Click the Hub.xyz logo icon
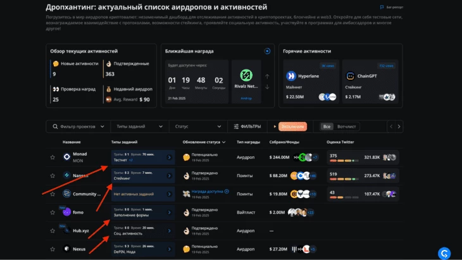462x260 pixels. click(x=67, y=230)
